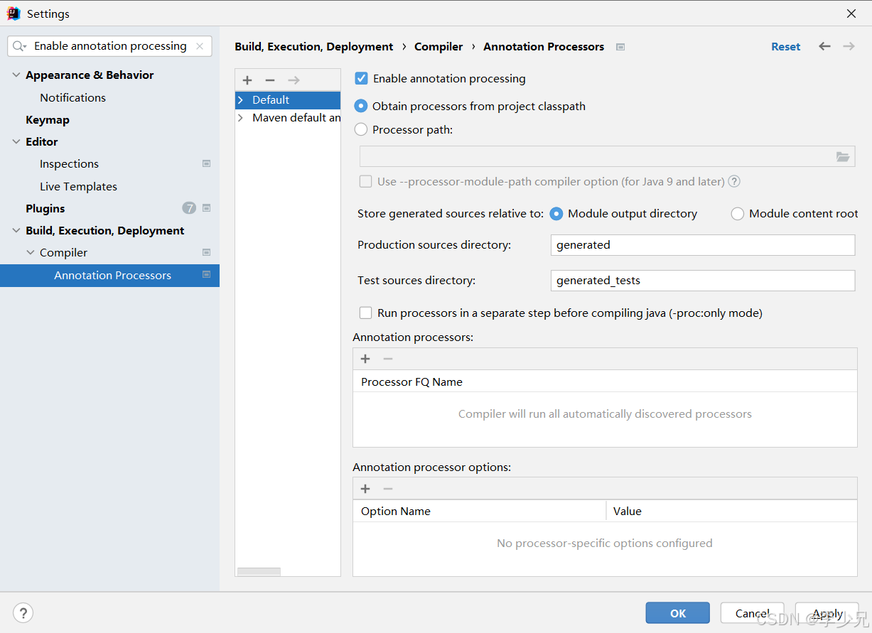The width and height of the screenshot is (872, 633).
Task: Open the Inspections settings page
Action: pos(69,163)
